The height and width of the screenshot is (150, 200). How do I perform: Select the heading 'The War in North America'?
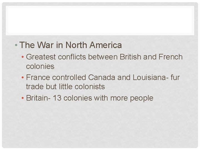click(x=71, y=45)
